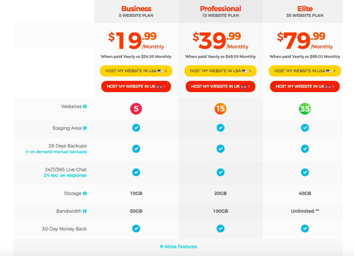354x256 pixels.
Task: Click Elite plan Live Chat checkmark
Action: point(305,172)
